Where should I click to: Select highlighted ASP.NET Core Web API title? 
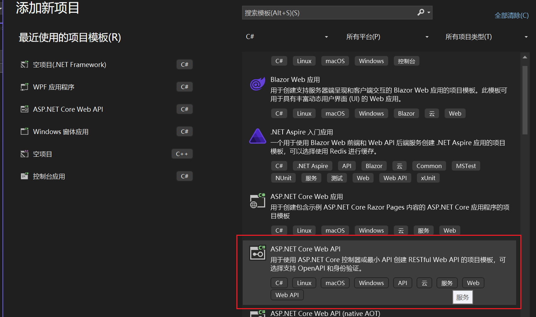(305, 249)
